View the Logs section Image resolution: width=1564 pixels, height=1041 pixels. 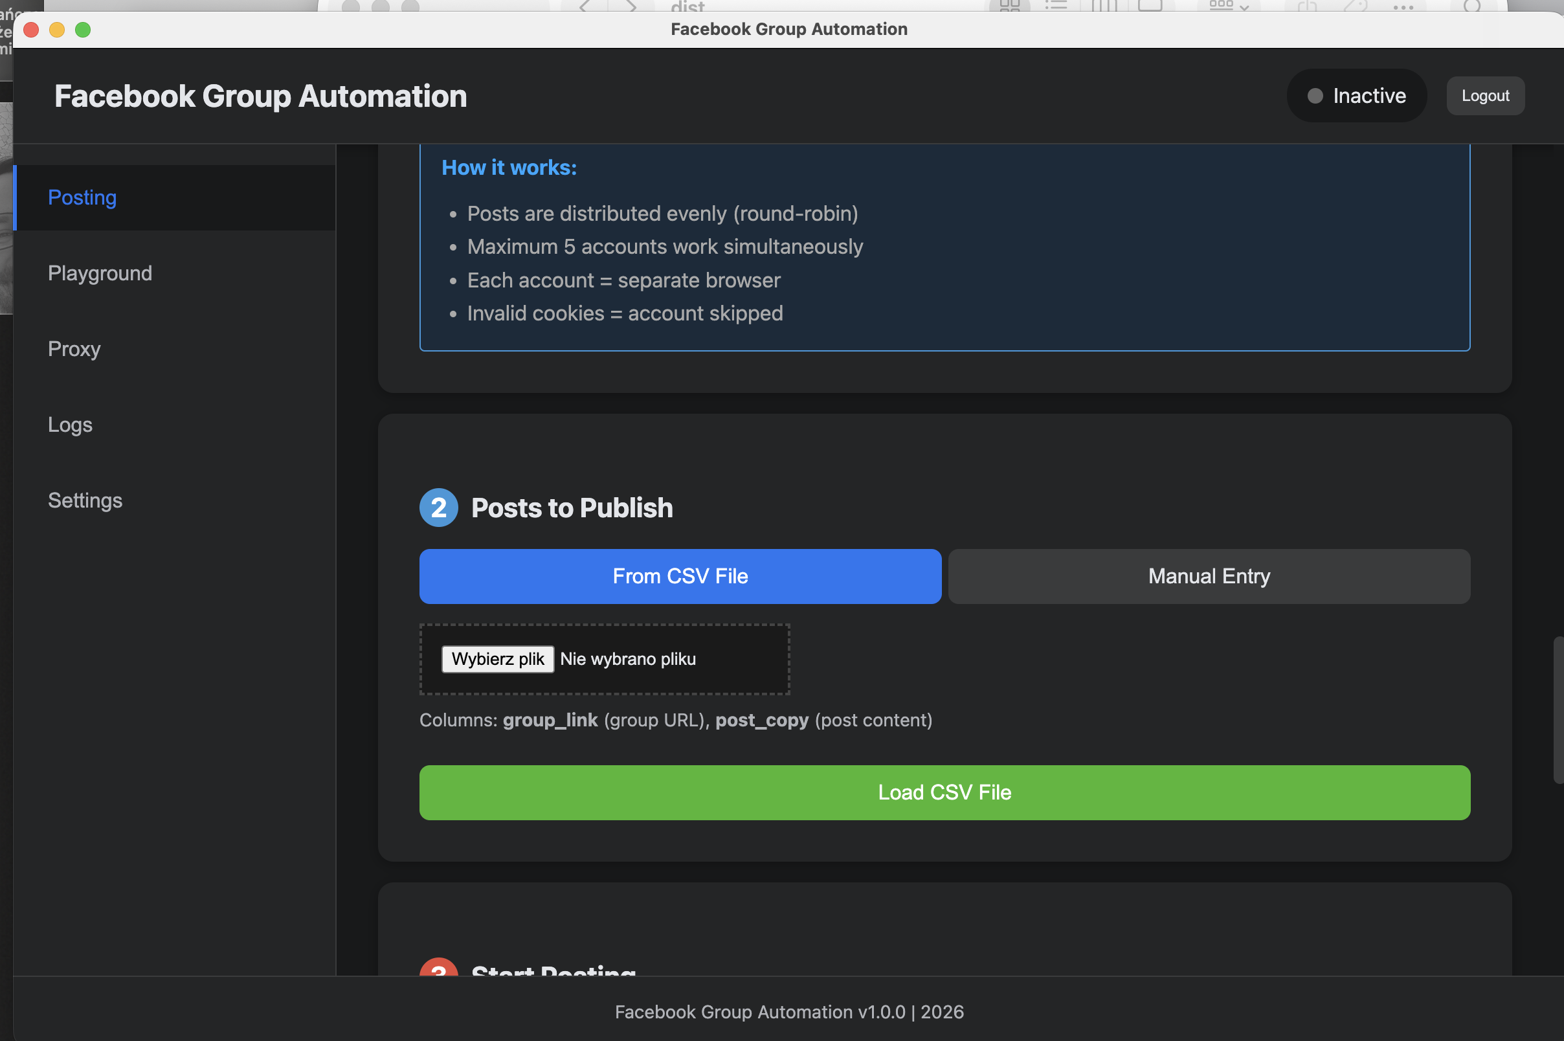point(70,425)
